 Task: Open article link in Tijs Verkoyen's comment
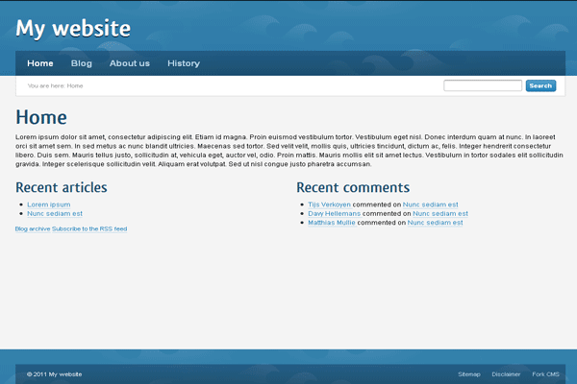point(431,204)
